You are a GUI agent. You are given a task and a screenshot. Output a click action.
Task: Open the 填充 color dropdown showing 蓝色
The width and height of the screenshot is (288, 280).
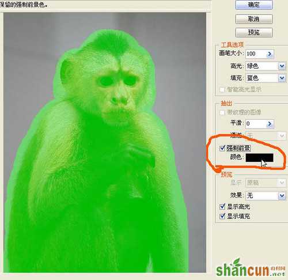coord(282,78)
